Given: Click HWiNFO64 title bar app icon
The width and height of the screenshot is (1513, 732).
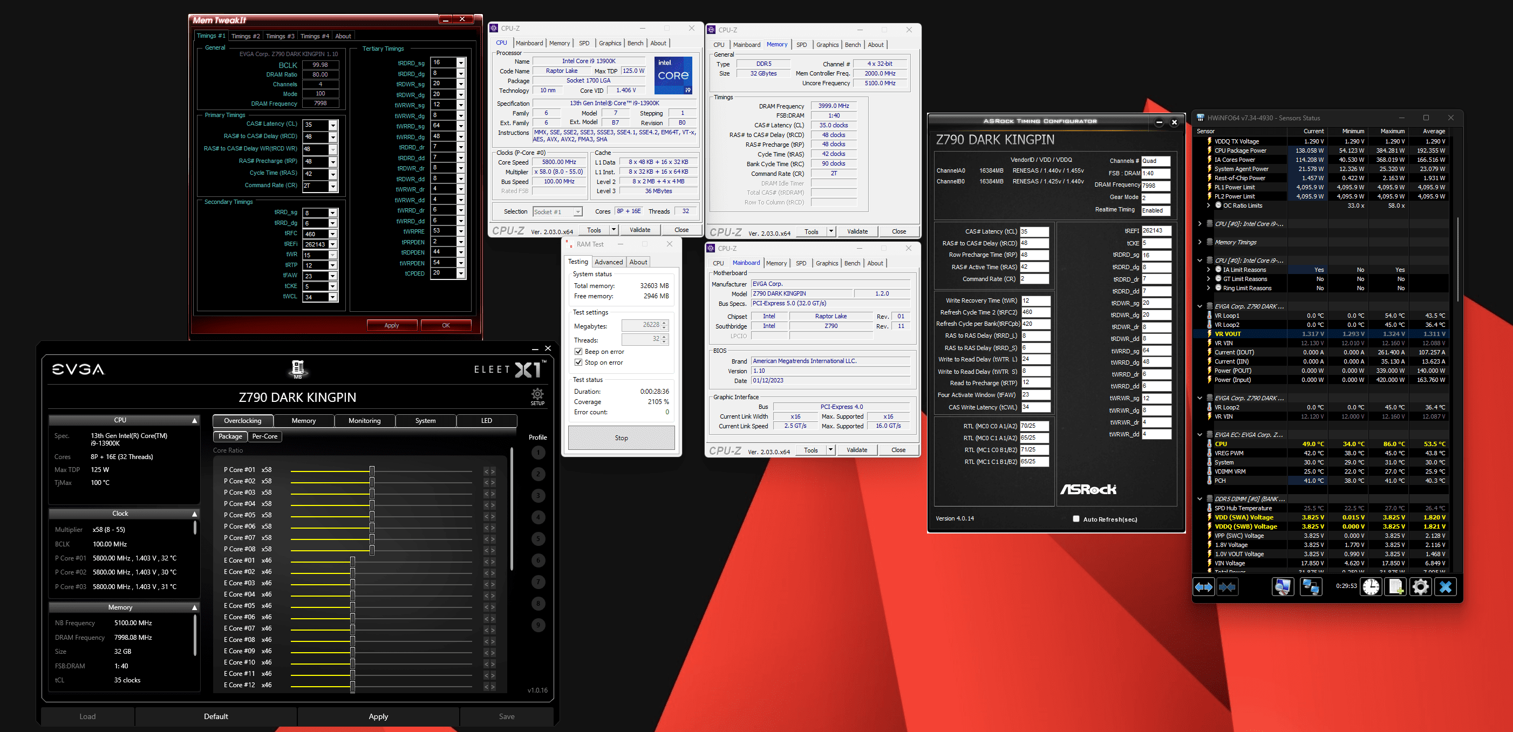Looking at the screenshot, I should tap(1201, 118).
